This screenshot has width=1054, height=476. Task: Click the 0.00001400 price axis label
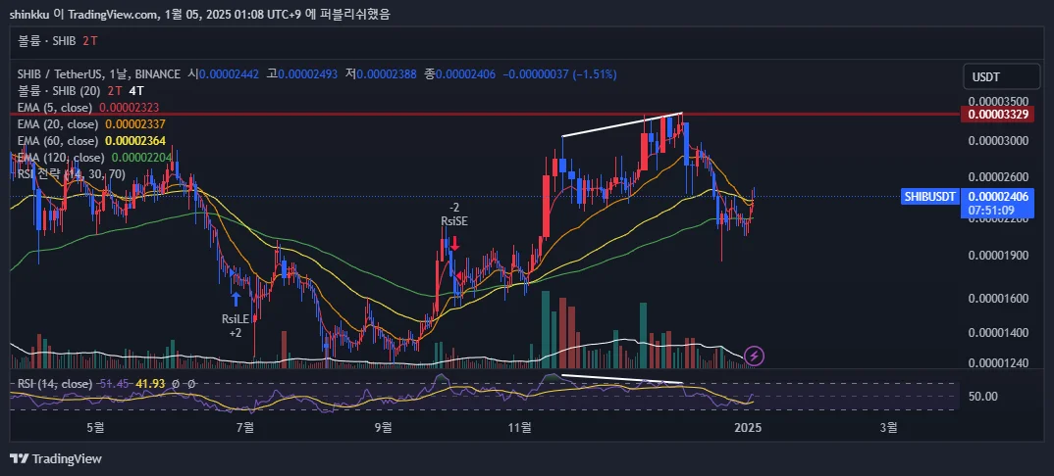click(x=998, y=333)
